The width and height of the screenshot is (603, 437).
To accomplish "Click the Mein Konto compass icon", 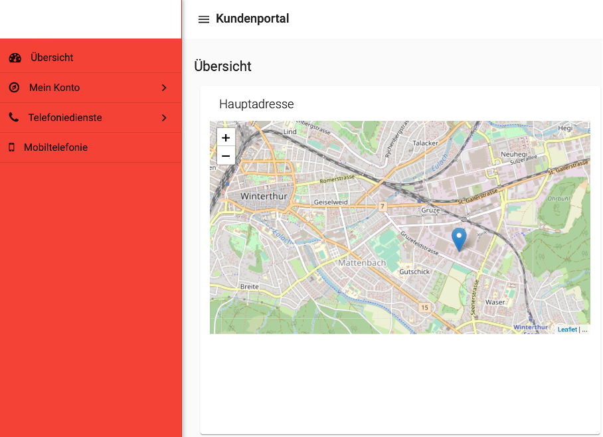I will (x=14, y=87).
